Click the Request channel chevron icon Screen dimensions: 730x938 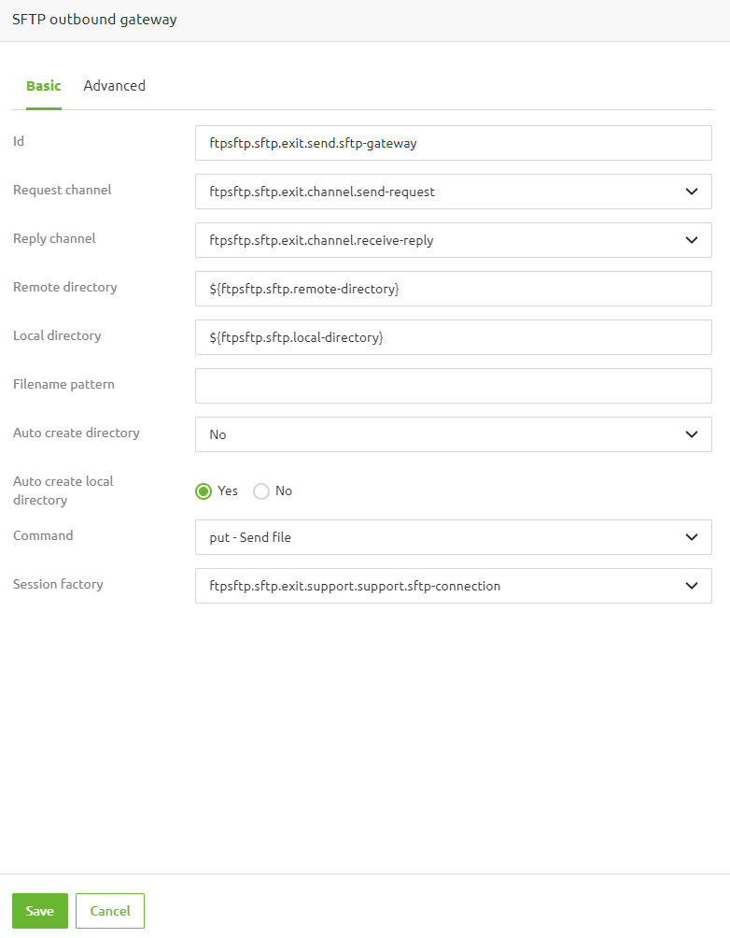point(692,192)
